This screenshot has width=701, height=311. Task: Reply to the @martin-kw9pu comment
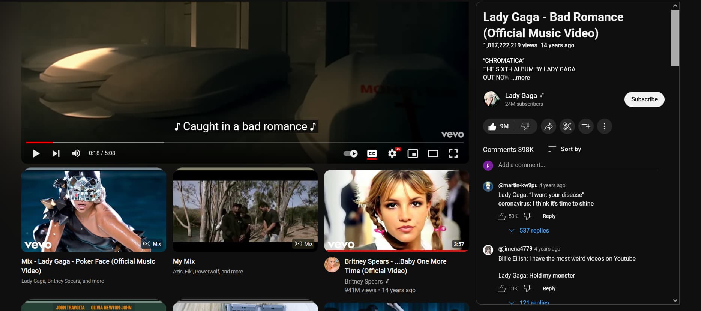549,216
